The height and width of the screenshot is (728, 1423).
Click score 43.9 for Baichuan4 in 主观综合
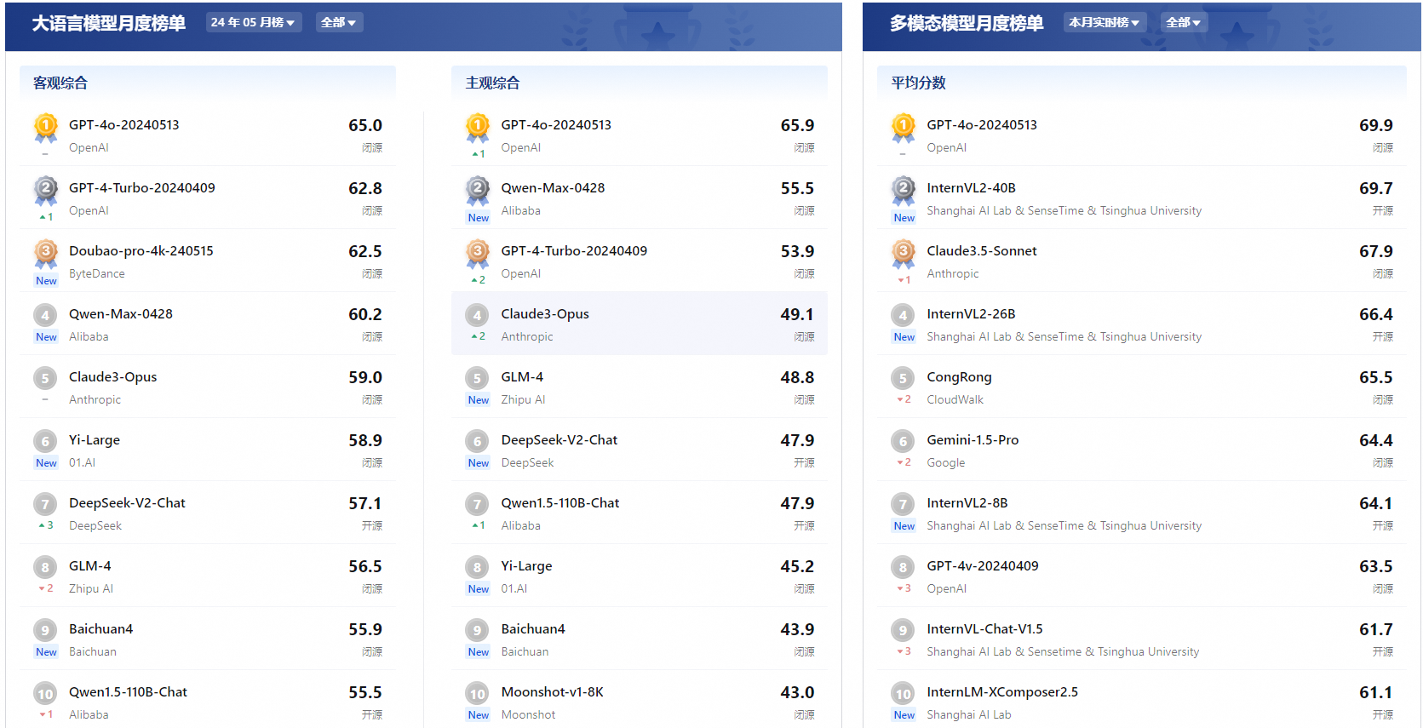(x=797, y=629)
